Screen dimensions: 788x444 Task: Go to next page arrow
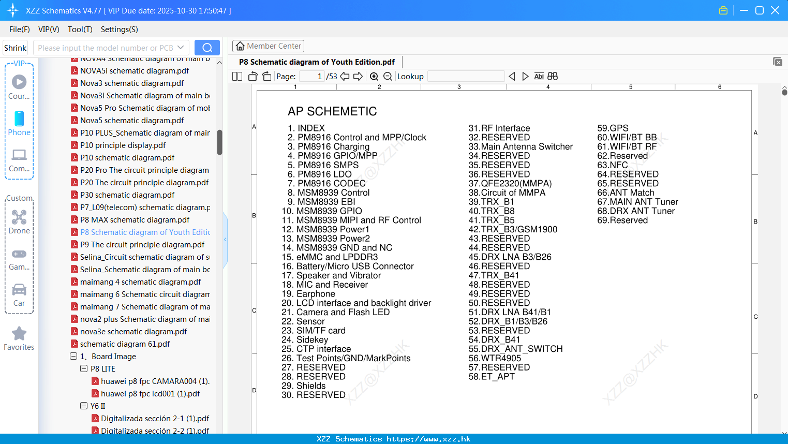tap(358, 77)
